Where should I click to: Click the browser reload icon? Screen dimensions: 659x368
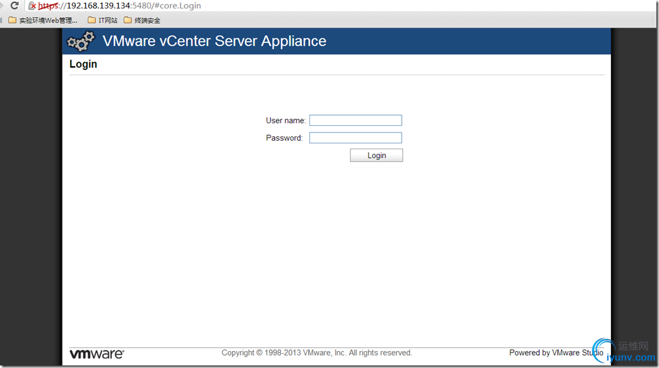tap(14, 5)
